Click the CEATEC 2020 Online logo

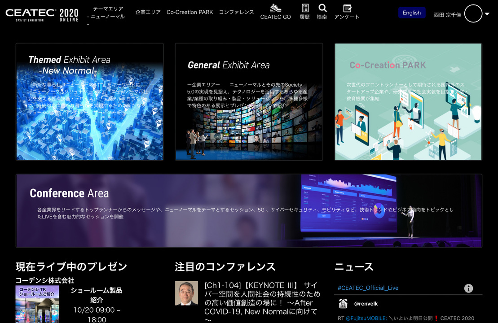pyautogui.click(x=42, y=14)
